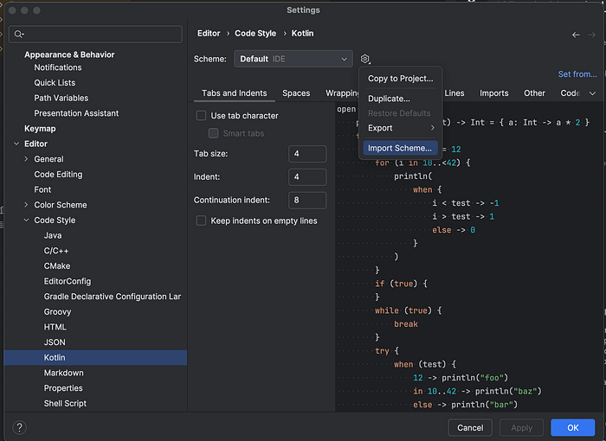606x441 pixels.
Task: Focus the settings search field
Action: (x=95, y=35)
